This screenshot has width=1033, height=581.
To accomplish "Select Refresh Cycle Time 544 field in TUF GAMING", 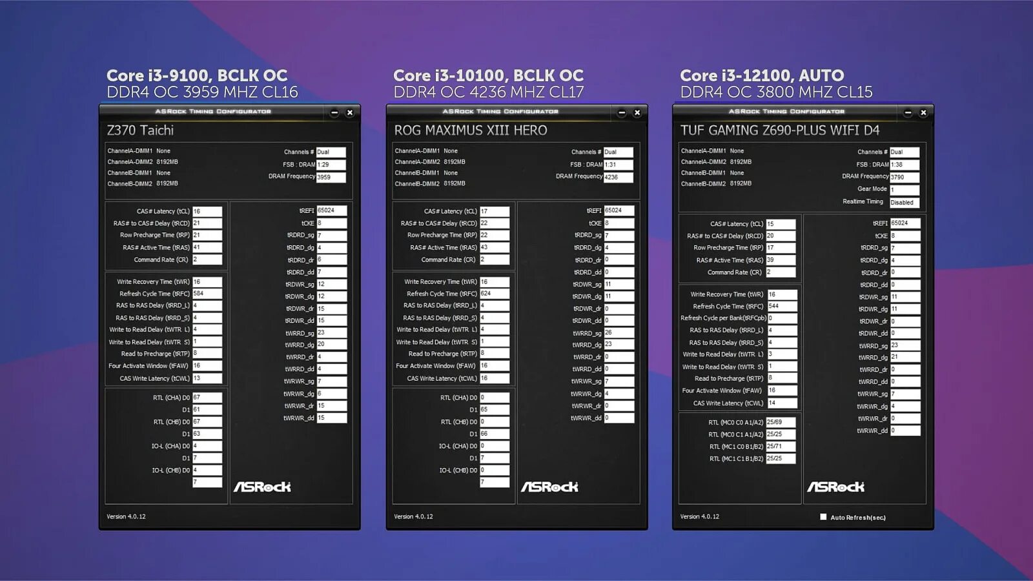I will tap(782, 306).
